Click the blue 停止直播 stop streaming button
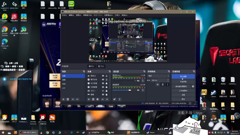The image size is (240, 135). [x=183, y=76]
